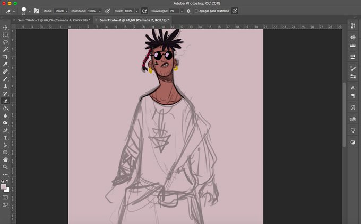This screenshot has width=361, height=224.
Task: Click the Suavização 0% field
Action: coord(174,11)
